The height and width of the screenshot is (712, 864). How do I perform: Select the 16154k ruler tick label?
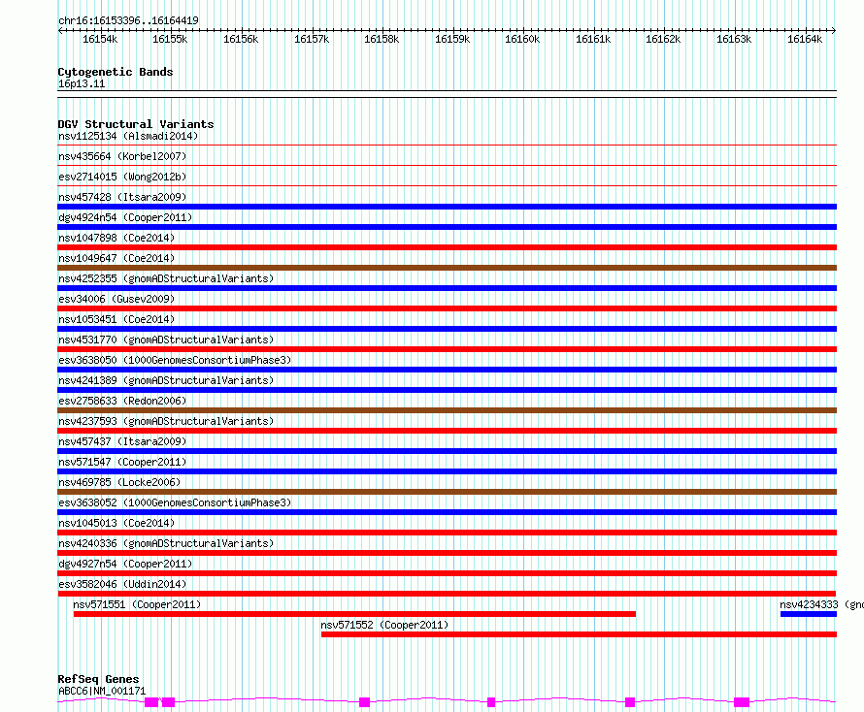click(x=100, y=39)
